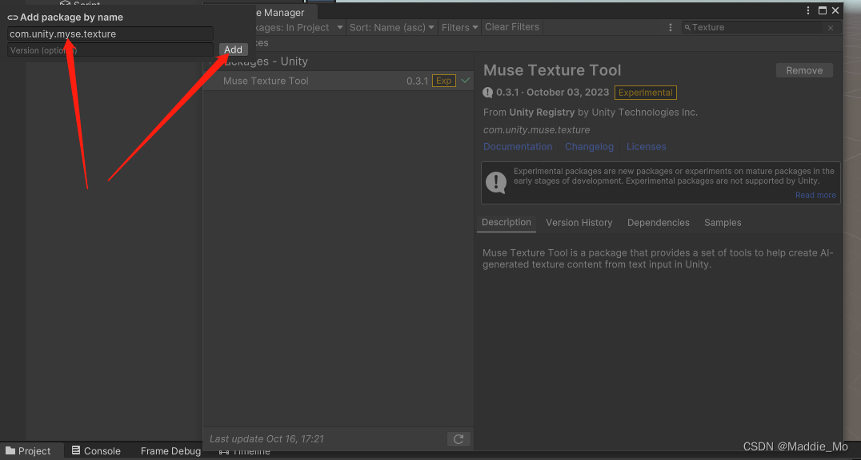This screenshot has width=861, height=460.
Task: Switch to the Samples tab
Action: click(723, 223)
